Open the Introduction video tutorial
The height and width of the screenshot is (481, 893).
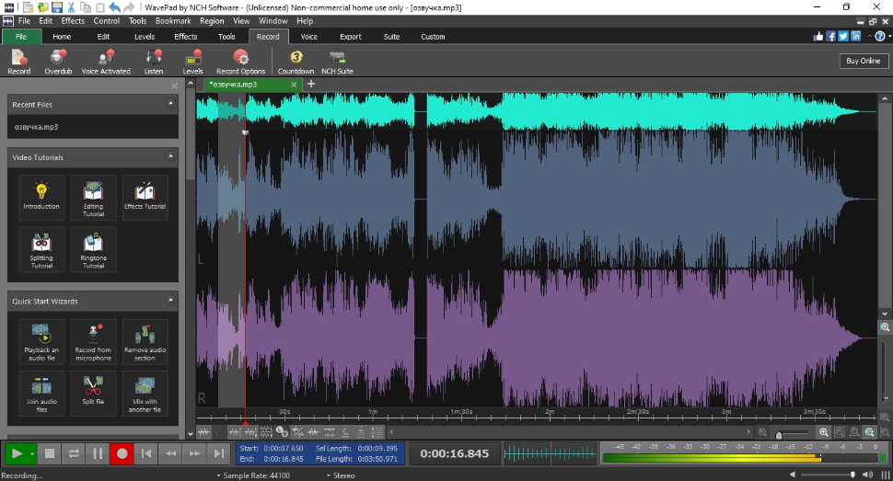(41, 197)
